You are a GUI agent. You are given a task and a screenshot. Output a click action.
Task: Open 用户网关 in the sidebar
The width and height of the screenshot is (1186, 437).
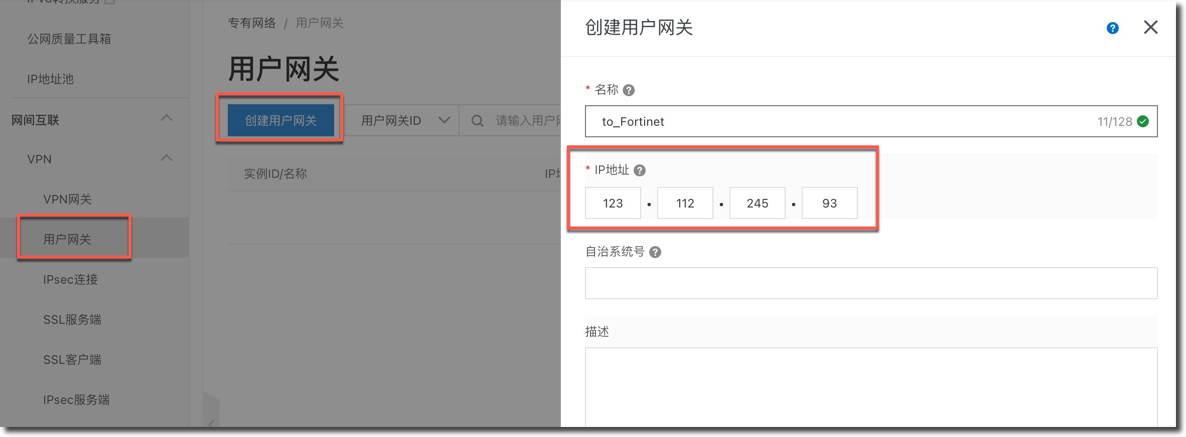[67, 239]
